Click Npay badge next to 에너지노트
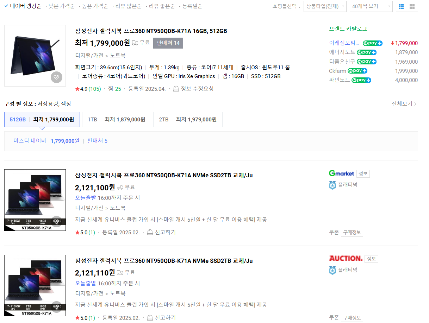Image resolution: width=429 pixels, height=323 pixels. click(x=367, y=52)
